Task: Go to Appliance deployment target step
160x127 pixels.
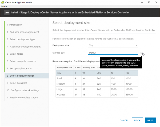Action: tap(24, 47)
